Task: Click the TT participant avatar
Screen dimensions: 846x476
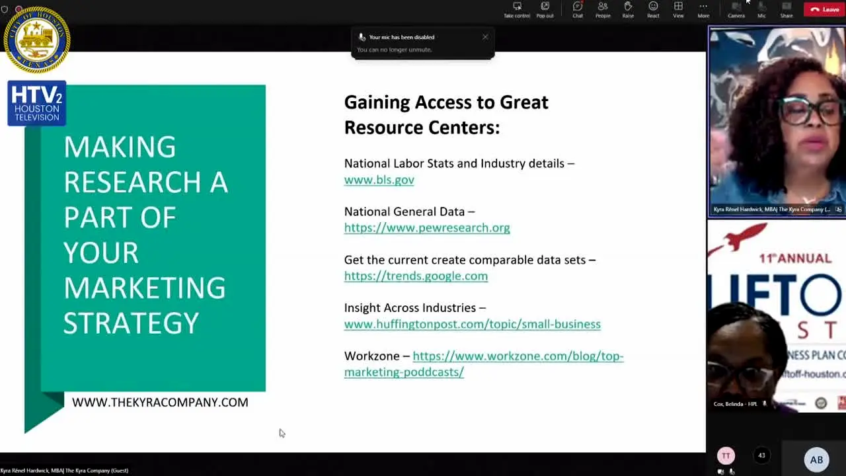Action: pos(726,456)
